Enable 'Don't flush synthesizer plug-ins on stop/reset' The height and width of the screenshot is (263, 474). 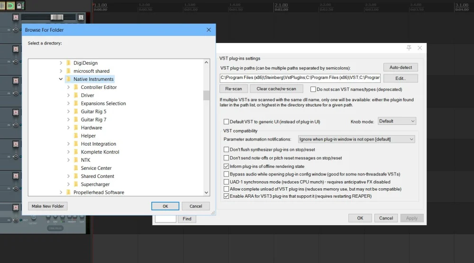pos(226,149)
